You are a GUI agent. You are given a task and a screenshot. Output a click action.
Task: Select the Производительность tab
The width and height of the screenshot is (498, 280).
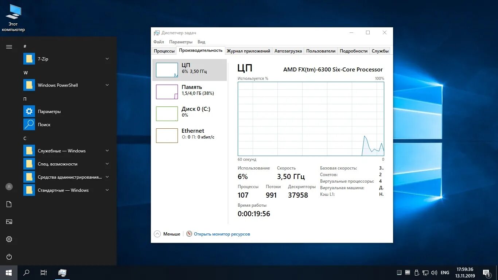[x=201, y=50]
